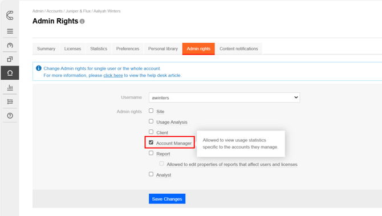Click the Analyst label text
The width and height of the screenshot is (382, 216).
164,175
